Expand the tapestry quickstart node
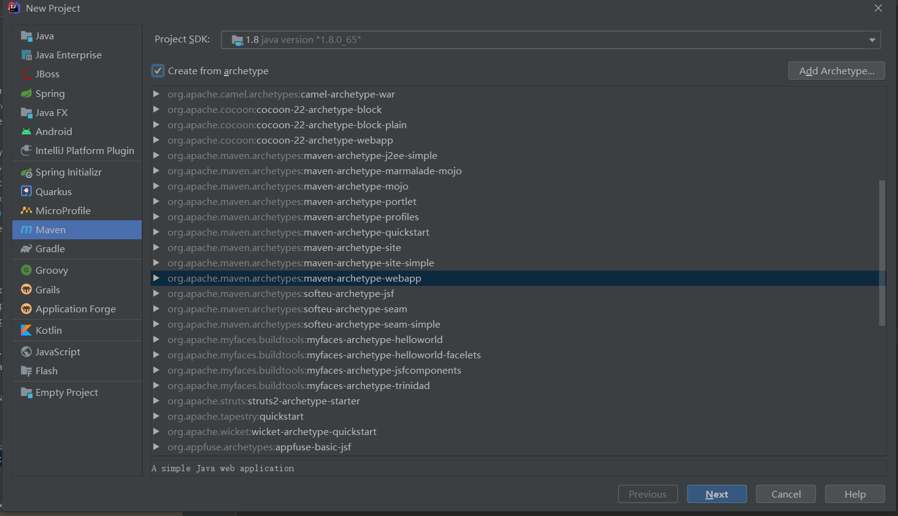This screenshot has width=898, height=516. 156,416
